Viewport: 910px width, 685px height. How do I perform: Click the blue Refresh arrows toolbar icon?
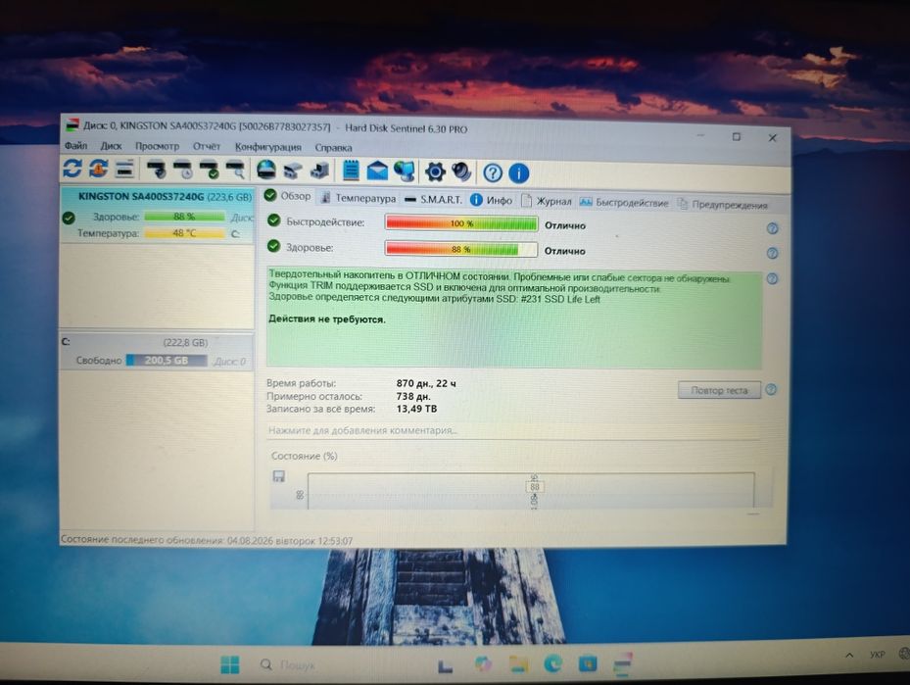[x=72, y=169]
